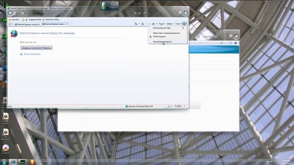Click the Help question mark button

(185, 24)
